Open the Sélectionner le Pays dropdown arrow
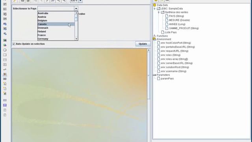The image size is (252, 142). coord(76,9)
